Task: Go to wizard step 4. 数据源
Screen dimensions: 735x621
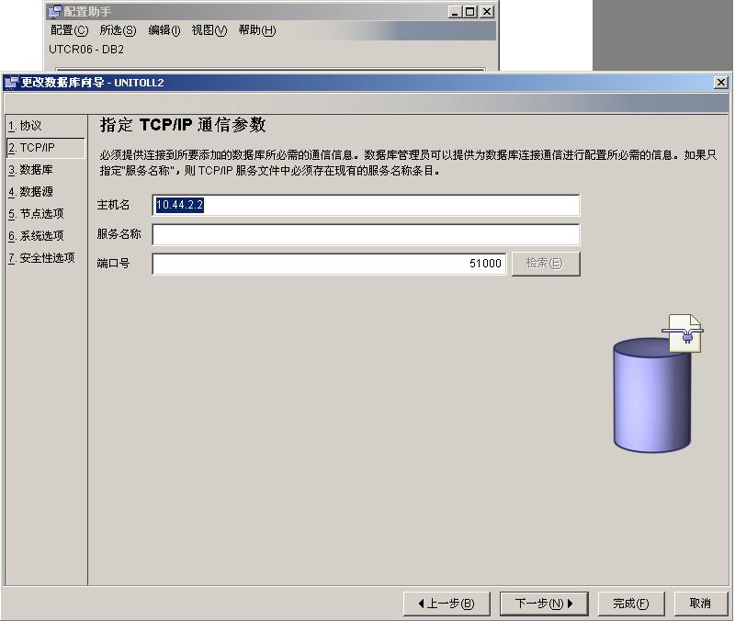Action: point(30,192)
